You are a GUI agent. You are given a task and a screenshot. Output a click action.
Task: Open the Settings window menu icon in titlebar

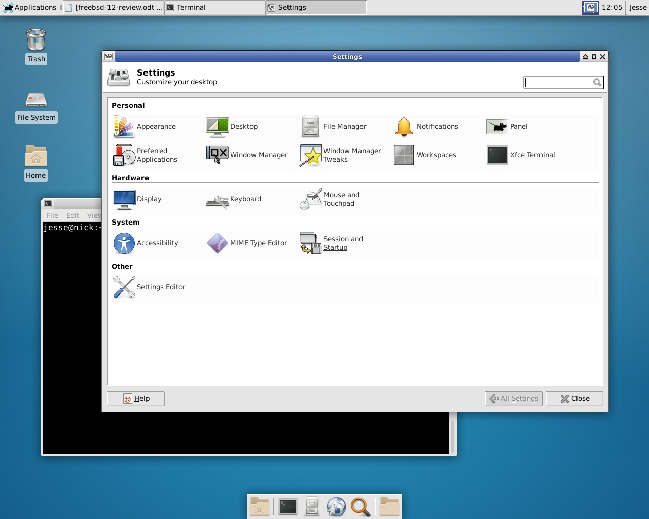coord(109,56)
